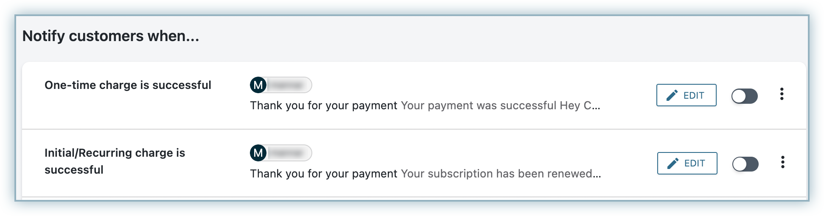Click the "One-time charge is successful" label
Viewport: 824px width, 216px height.
[x=128, y=85]
